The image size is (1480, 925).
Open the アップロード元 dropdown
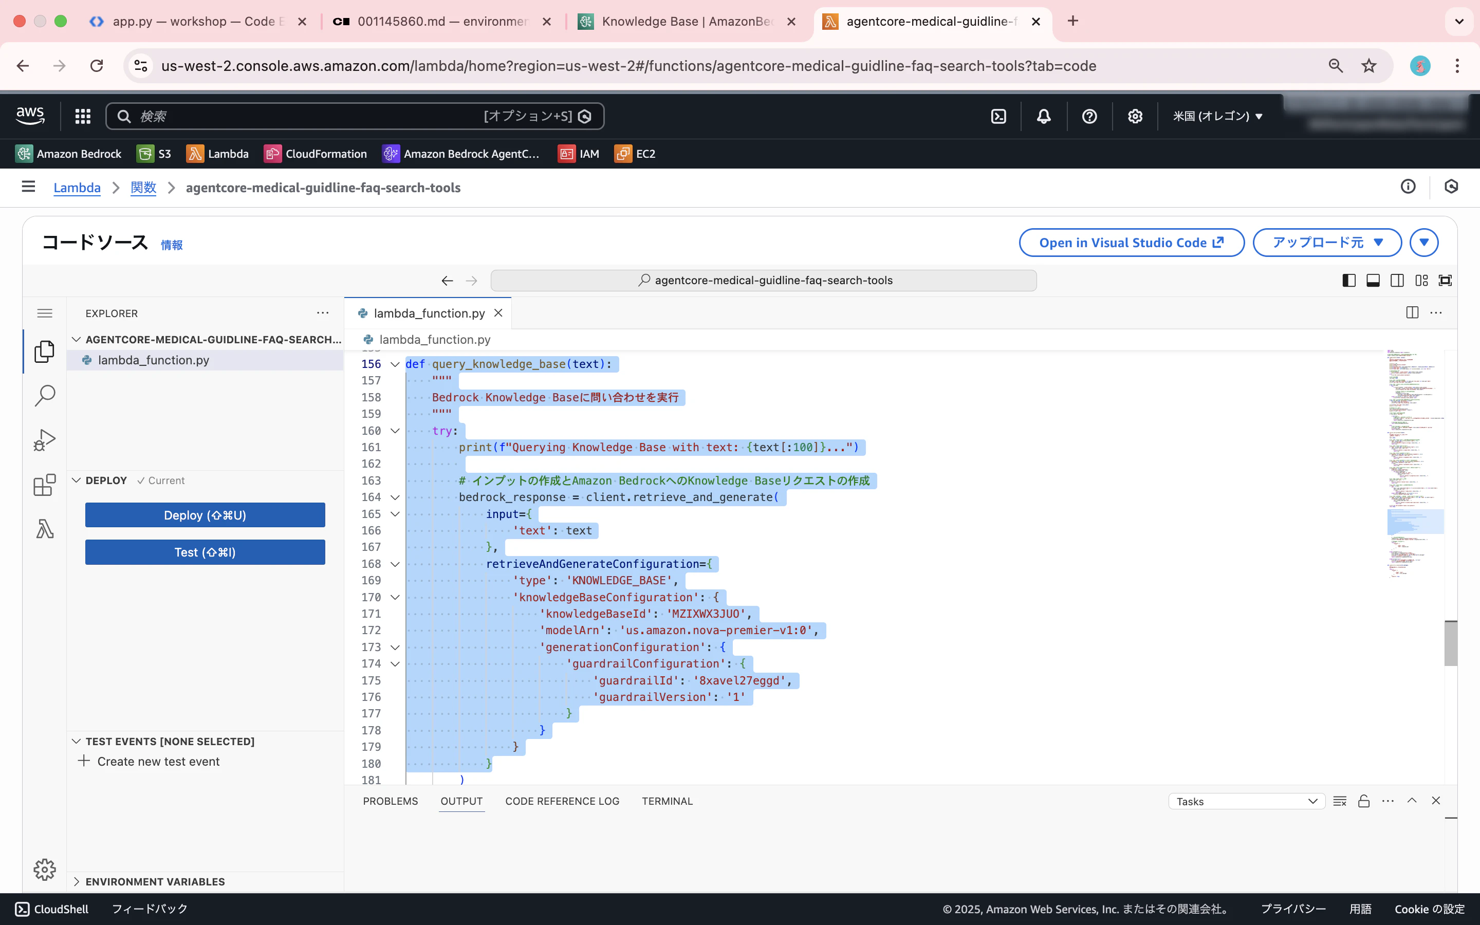click(1327, 243)
